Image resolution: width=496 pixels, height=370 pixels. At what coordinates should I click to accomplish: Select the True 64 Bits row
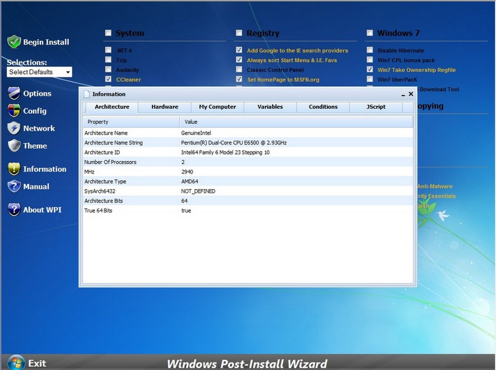pyautogui.click(x=248, y=210)
